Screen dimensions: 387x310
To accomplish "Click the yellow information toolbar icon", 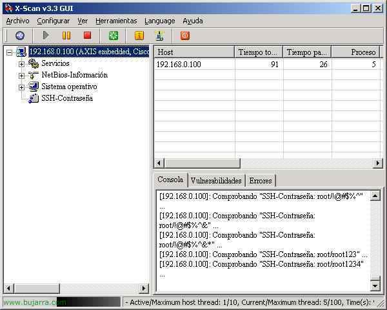I will [139, 36].
